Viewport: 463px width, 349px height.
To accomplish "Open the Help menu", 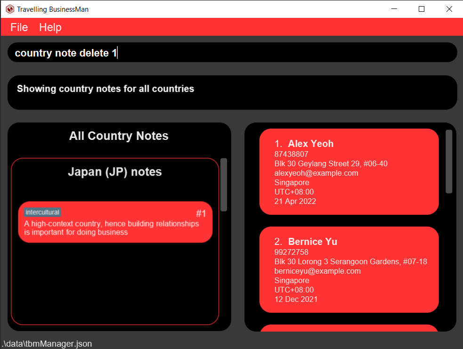I will click(x=50, y=27).
